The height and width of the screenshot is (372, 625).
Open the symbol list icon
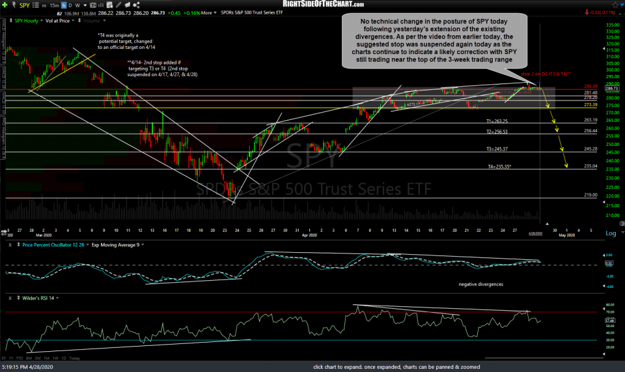[x=35, y=5]
